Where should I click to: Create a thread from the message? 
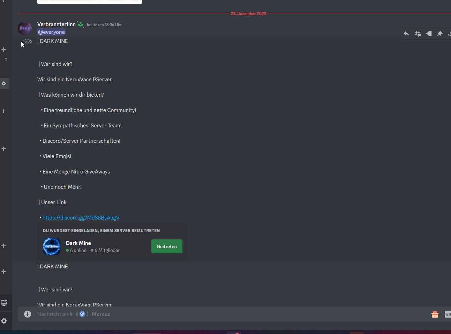tap(418, 34)
